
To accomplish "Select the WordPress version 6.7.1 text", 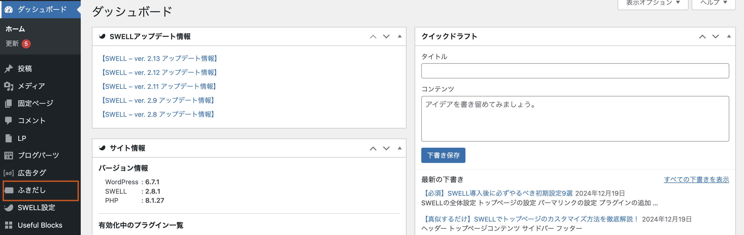I will click(152, 182).
